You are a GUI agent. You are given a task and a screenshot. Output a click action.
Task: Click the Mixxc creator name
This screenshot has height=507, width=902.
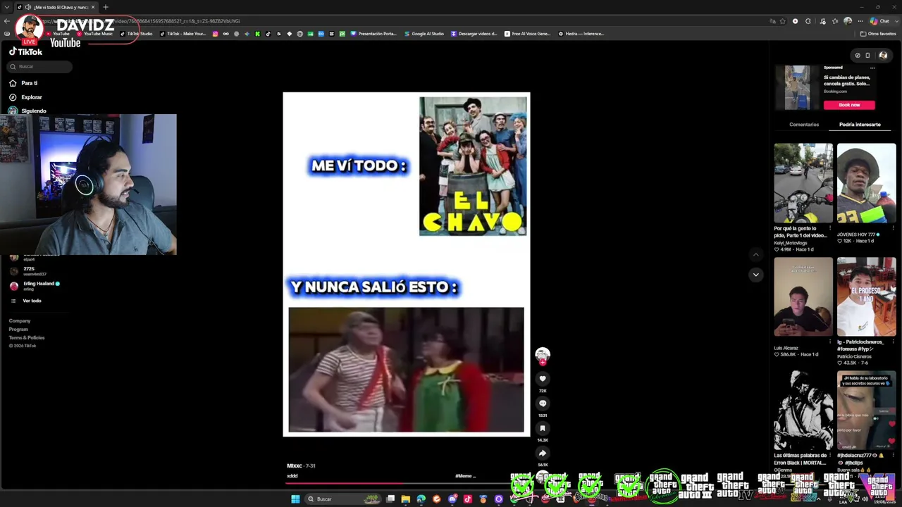(294, 465)
